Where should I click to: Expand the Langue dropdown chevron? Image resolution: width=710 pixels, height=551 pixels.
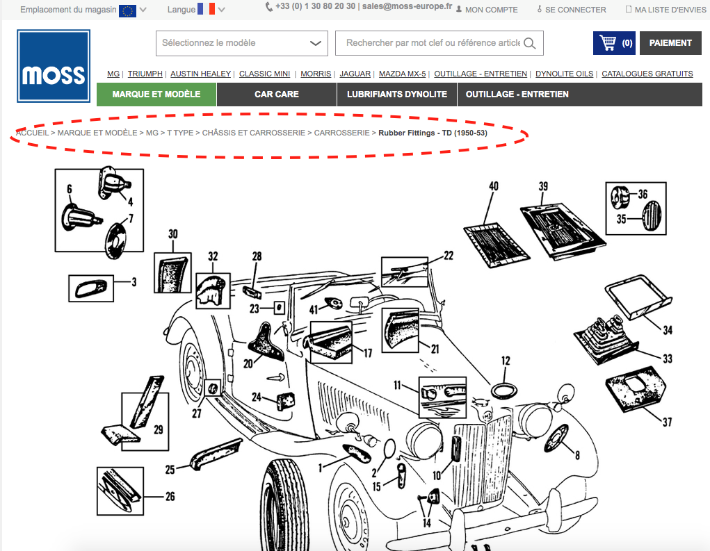point(221,10)
